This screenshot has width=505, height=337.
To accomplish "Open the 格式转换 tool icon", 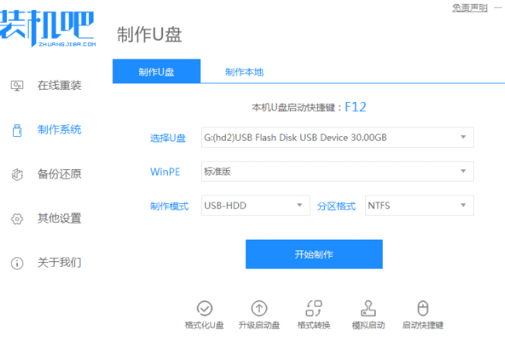I will coord(313,308).
